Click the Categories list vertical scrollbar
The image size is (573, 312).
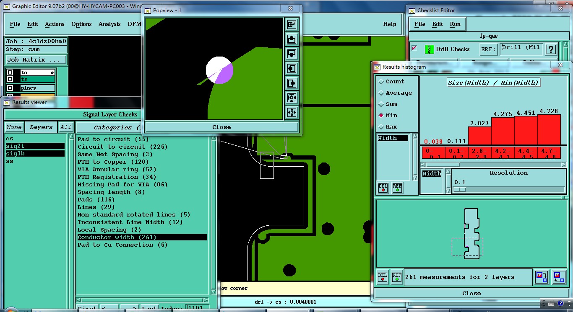tap(214, 215)
